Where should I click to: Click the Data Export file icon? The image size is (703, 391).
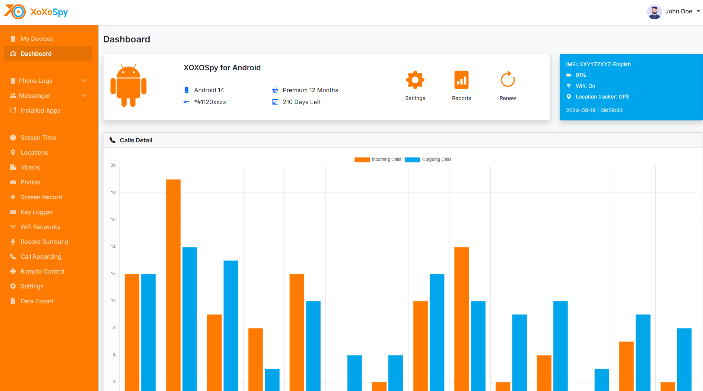13,301
